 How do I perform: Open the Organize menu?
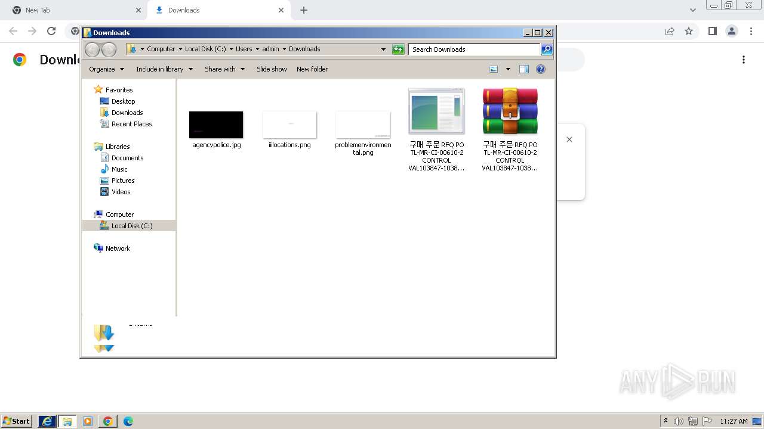tap(106, 69)
